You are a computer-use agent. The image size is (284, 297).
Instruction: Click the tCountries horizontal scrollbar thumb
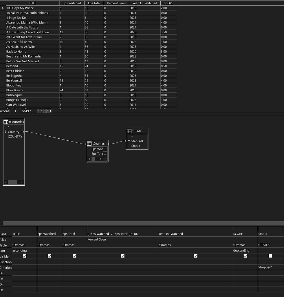tap(12, 182)
